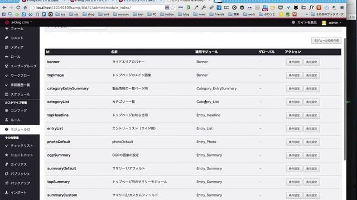This screenshot has width=357, height=200.
Task: Click the browser home icon
Action: (25, 7)
